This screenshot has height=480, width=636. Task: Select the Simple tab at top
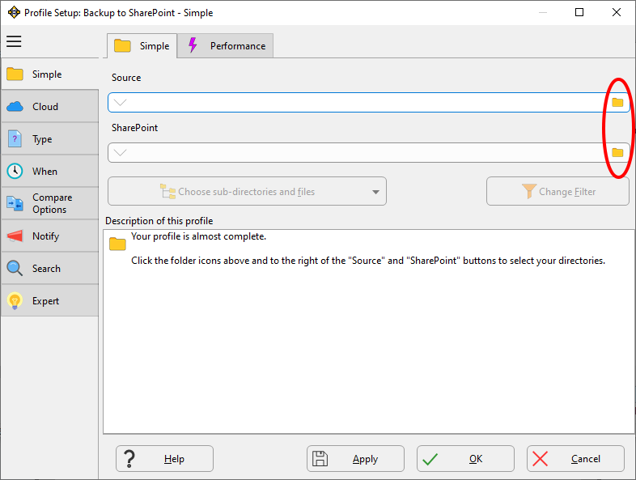[142, 46]
